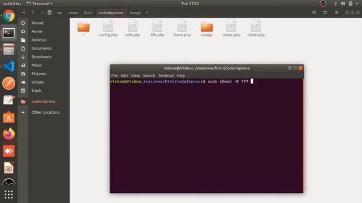Open Recent in sidebar
362x203 pixels.
point(37,23)
